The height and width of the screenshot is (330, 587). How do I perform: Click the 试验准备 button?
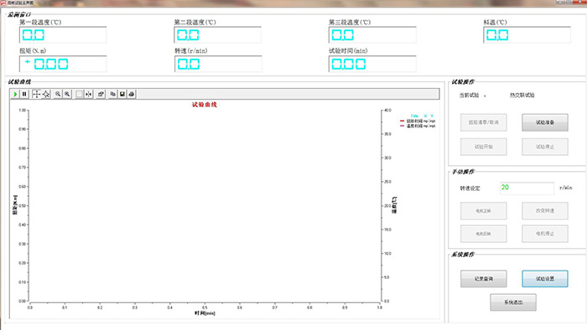[x=545, y=122]
